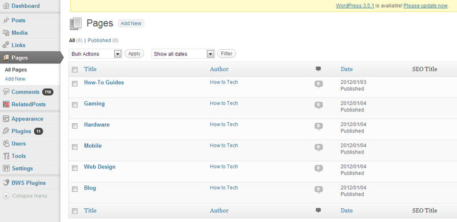457x222 pixels.
Task: Click the Appearance icon
Action: point(6,119)
